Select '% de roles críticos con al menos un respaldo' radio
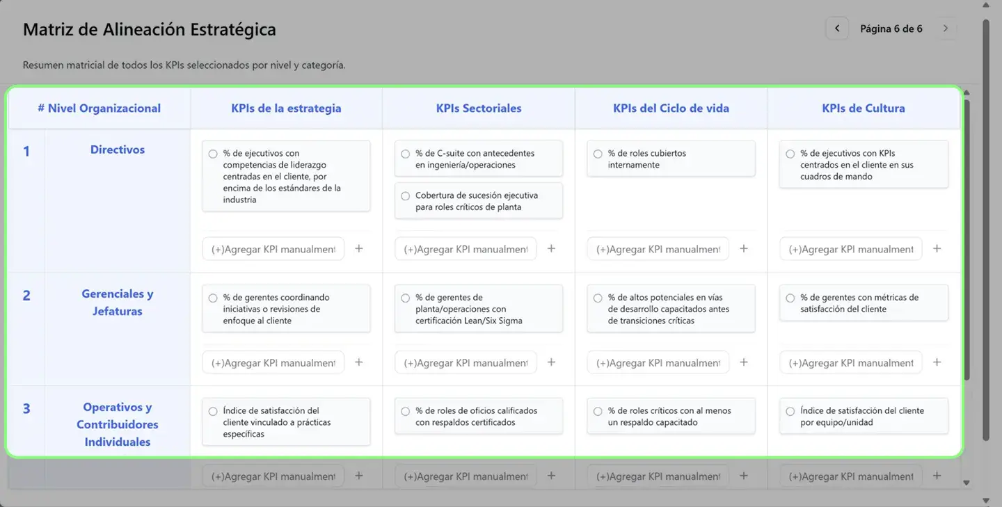 [598, 411]
